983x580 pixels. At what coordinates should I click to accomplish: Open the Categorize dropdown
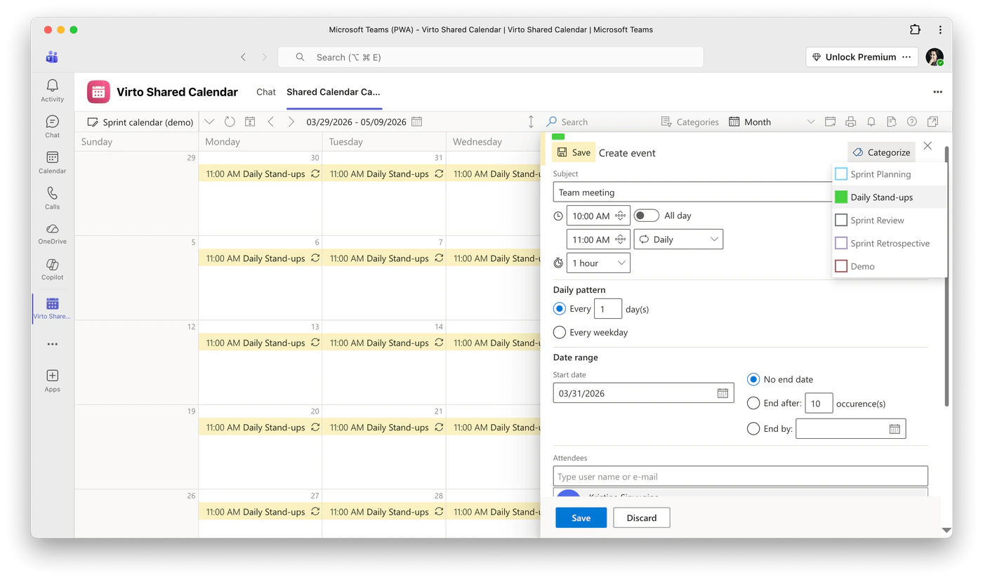click(x=882, y=152)
